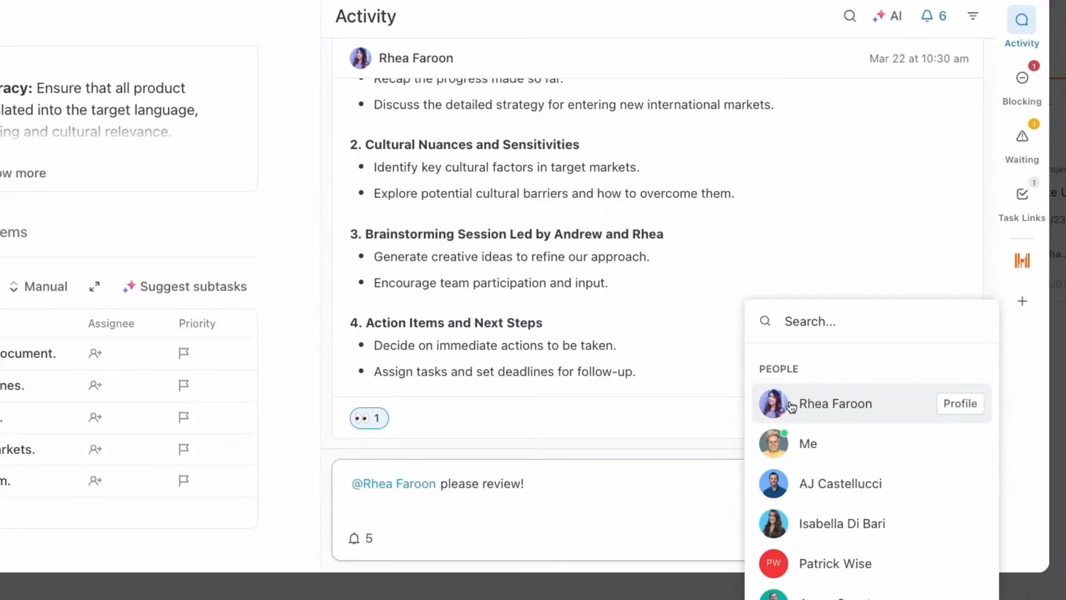The image size is (1066, 600).
Task: Click the Profile button for Rhea Faroon
Action: (959, 404)
